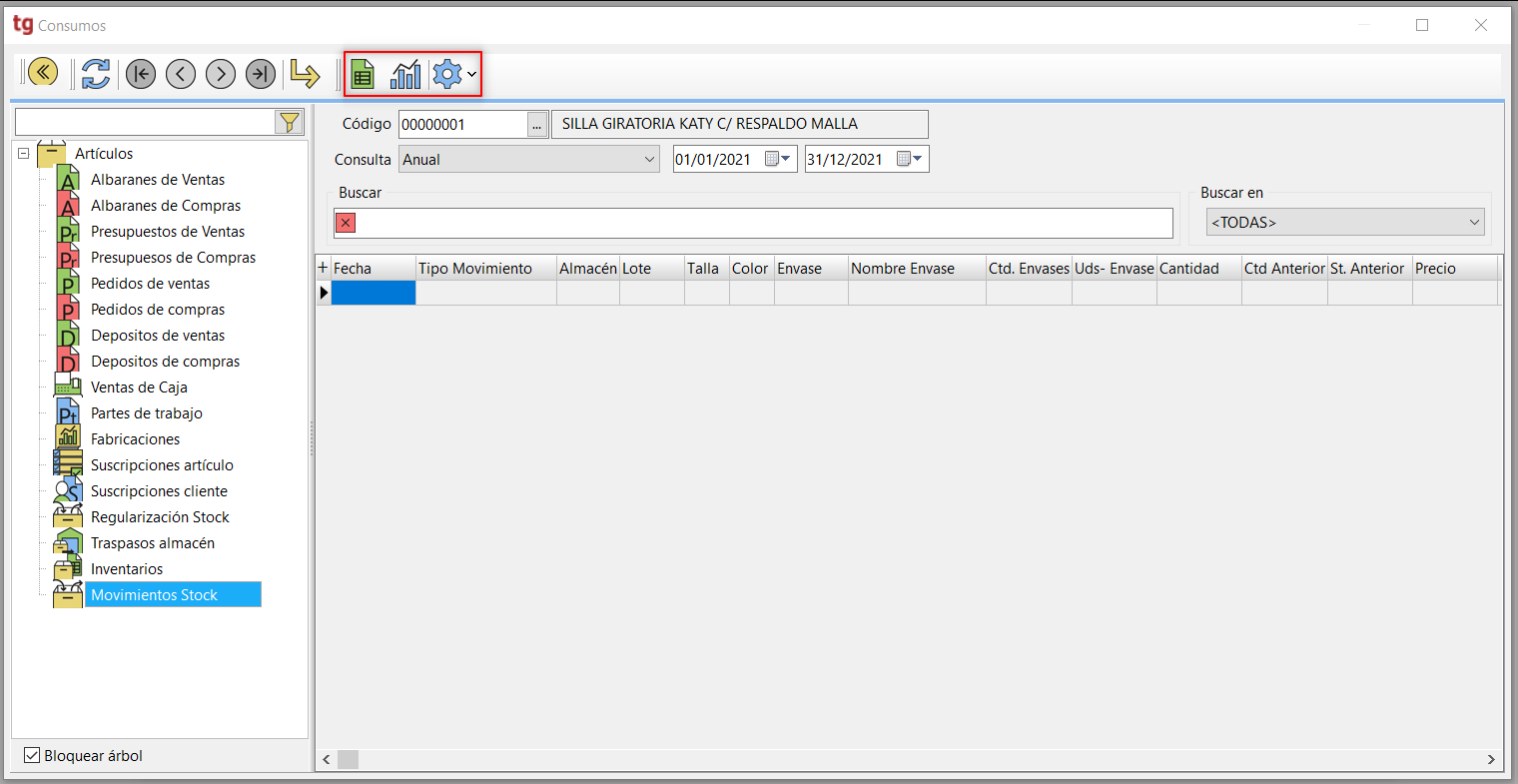Image resolution: width=1518 pixels, height=784 pixels.
Task: Toggle Bloquear árbol checkbox
Action: (x=32, y=756)
